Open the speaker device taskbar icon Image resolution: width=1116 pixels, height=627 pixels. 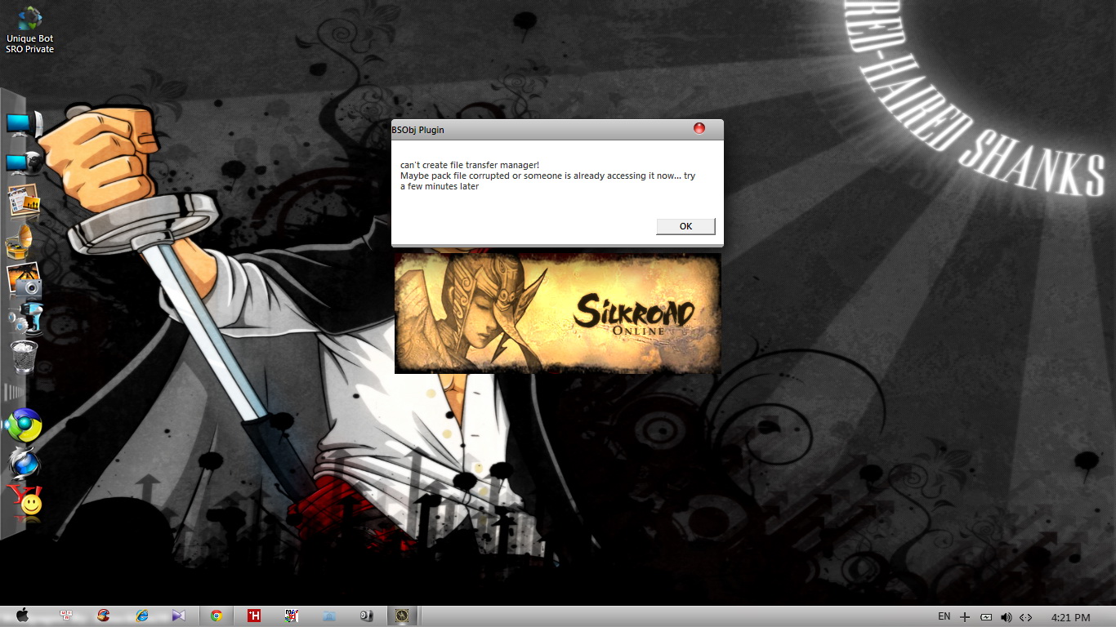coord(367,616)
